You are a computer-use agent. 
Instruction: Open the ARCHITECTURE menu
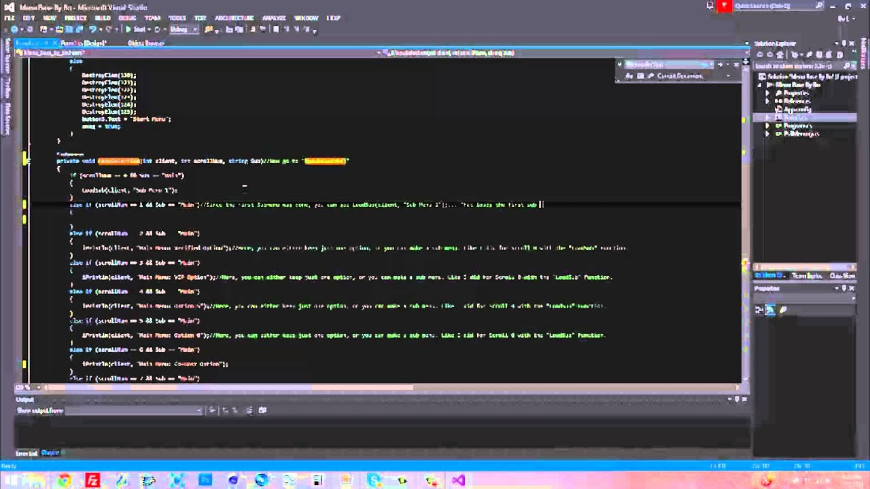[234, 18]
